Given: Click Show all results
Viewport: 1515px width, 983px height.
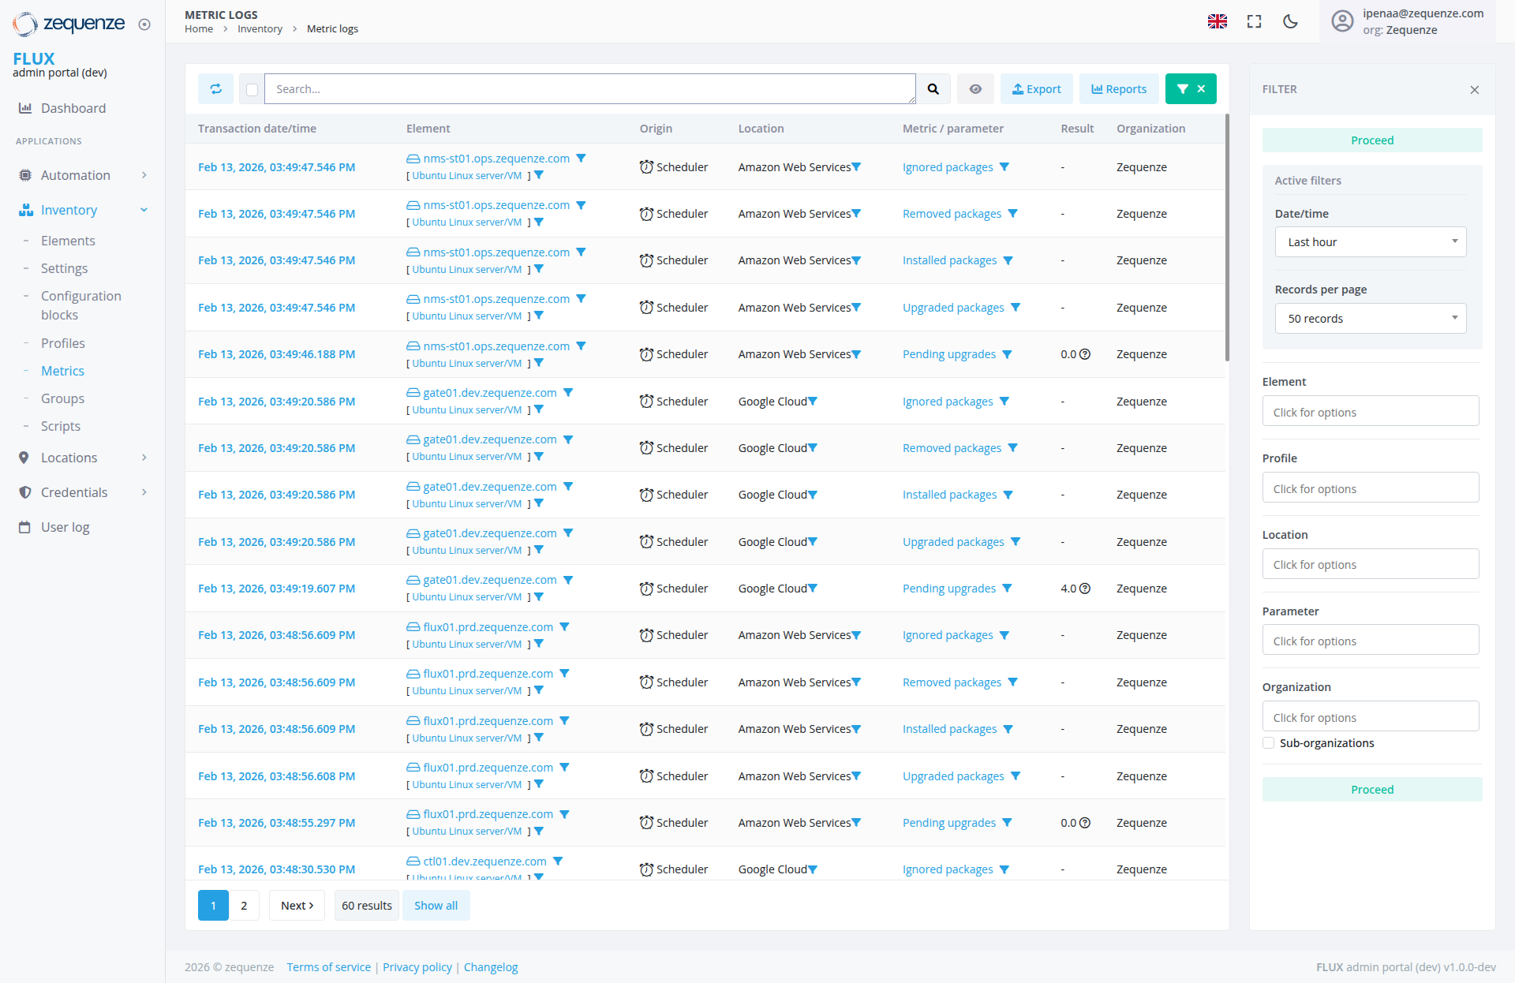Looking at the screenshot, I should pos(436,906).
